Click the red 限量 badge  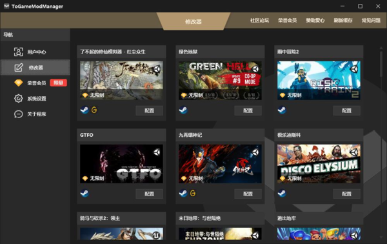click(59, 83)
